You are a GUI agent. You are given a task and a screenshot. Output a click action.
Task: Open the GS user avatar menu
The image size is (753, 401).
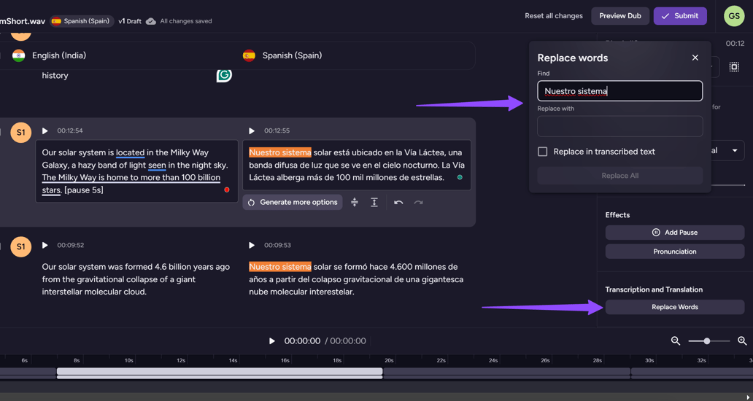coord(733,16)
